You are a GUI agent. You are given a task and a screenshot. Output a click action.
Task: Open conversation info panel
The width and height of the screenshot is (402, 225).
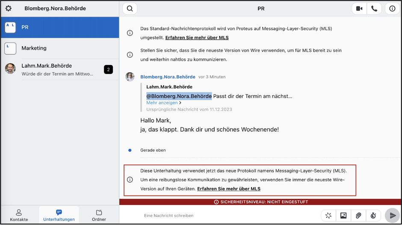click(392, 9)
